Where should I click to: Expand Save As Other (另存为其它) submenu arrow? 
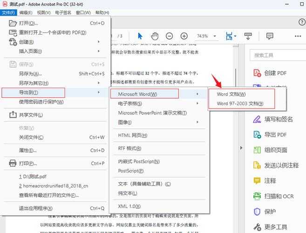coord(99,83)
